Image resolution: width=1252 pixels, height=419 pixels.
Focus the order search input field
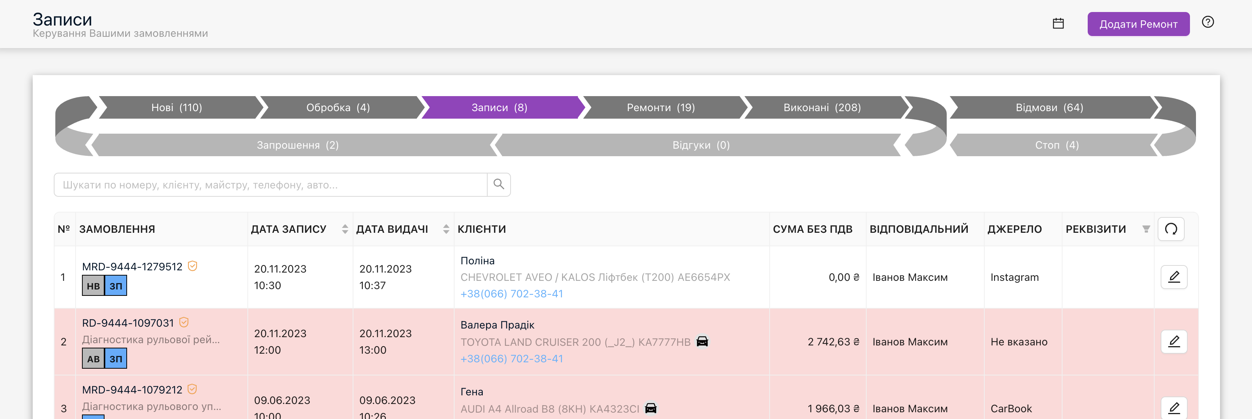point(271,184)
